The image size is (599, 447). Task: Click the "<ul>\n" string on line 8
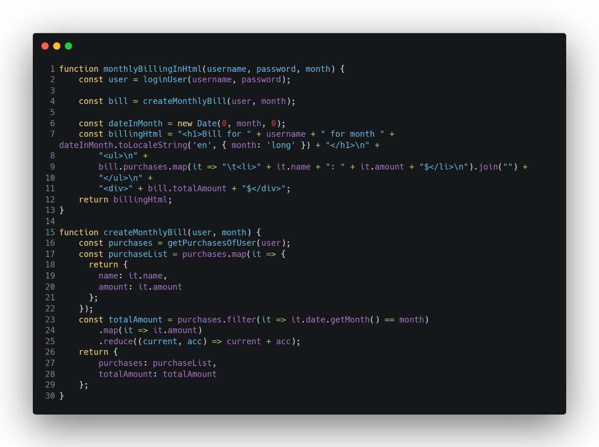118,156
